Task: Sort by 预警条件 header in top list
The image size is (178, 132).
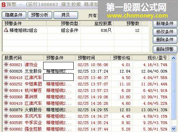Action: 24,24
